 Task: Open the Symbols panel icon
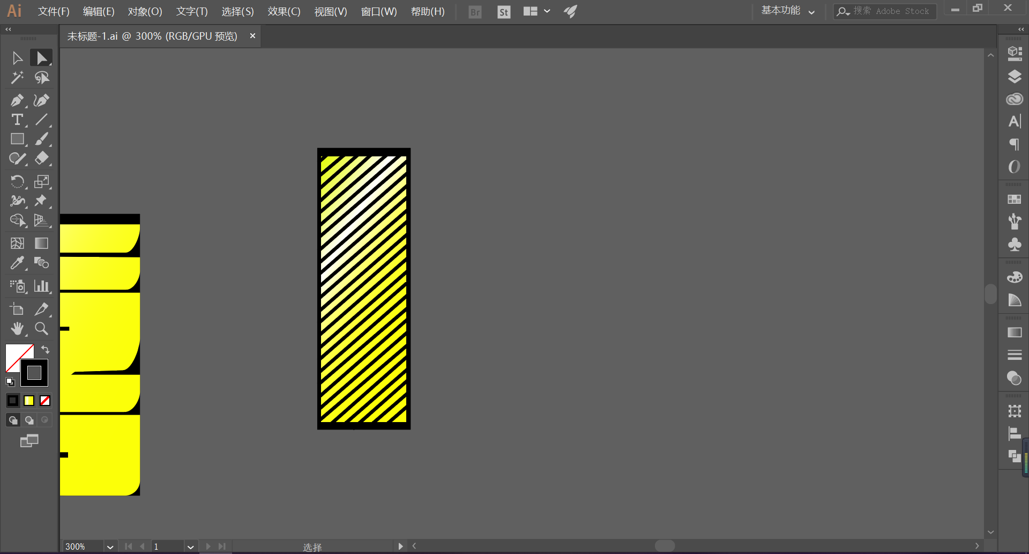point(1014,245)
